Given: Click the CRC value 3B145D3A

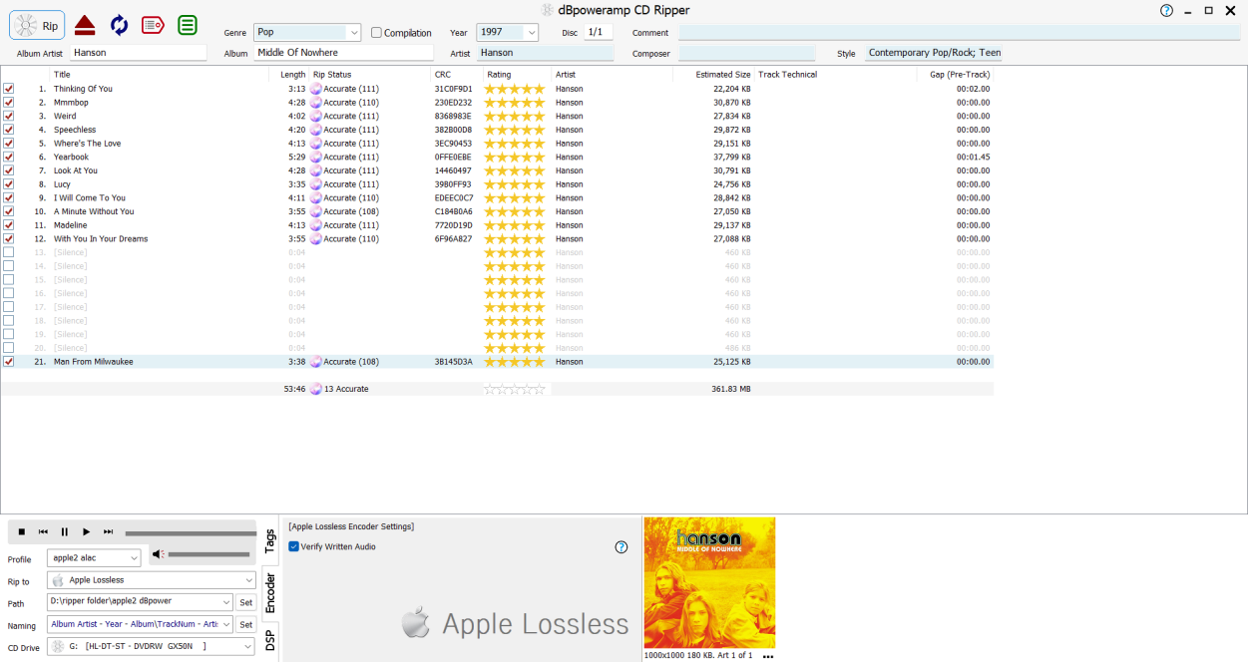Looking at the screenshot, I should pos(454,362).
